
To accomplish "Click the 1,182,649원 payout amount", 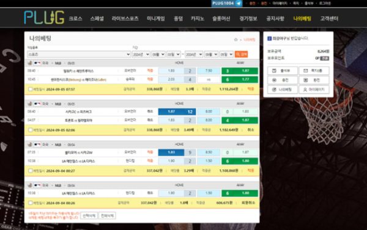I will [229, 130].
